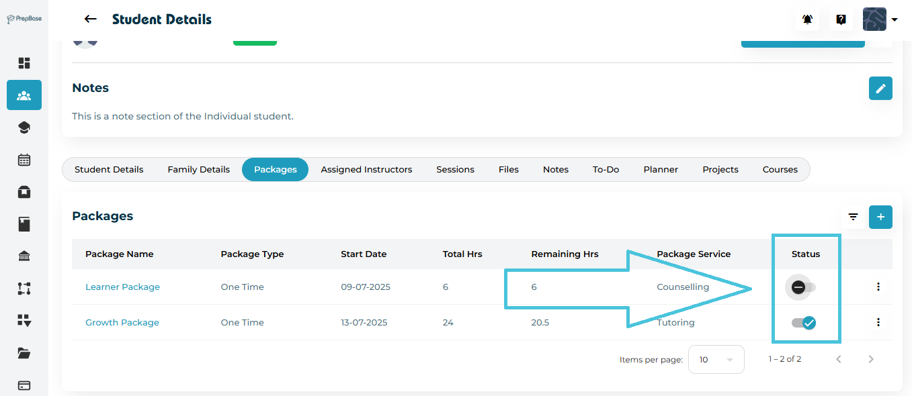Screen dimensions: 912x396
Task: Click the help question mark icon
Action: (841, 19)
